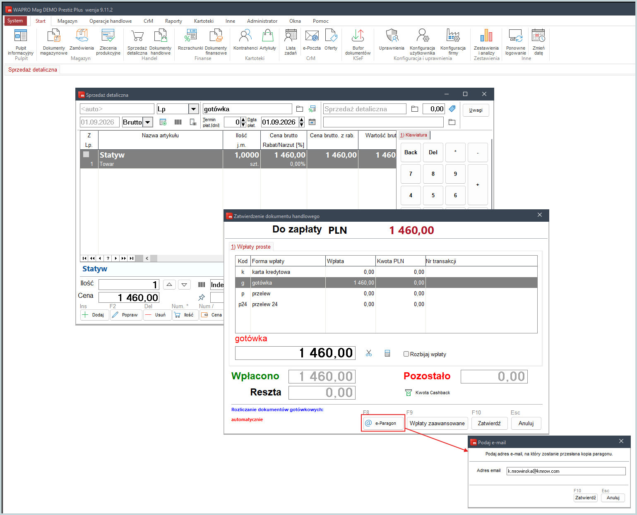Click Wpłaty zaawansowane button
Viewport: 637px width, 515px height.
[437, 423]
